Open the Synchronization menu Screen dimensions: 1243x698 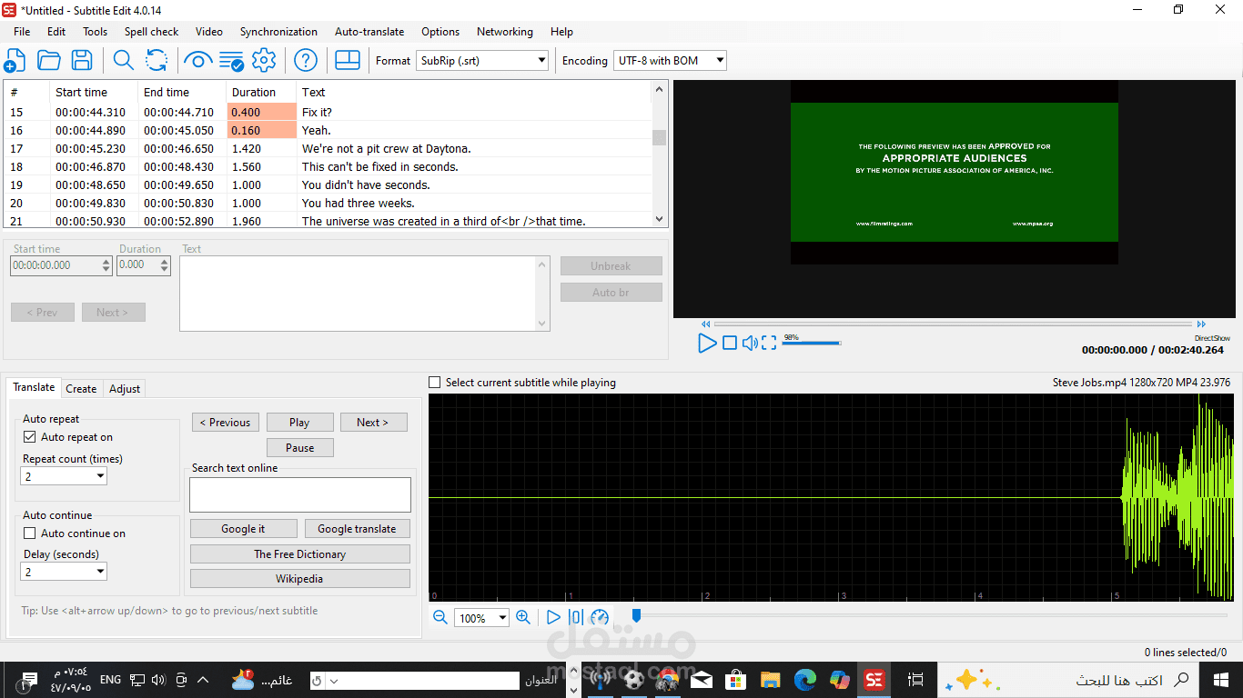(278, 31)
